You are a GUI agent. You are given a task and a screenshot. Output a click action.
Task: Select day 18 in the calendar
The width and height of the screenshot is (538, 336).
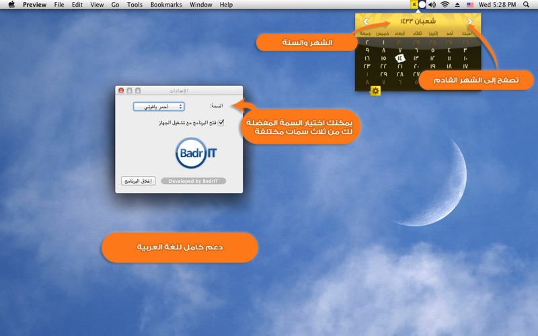tap(449, 66)
